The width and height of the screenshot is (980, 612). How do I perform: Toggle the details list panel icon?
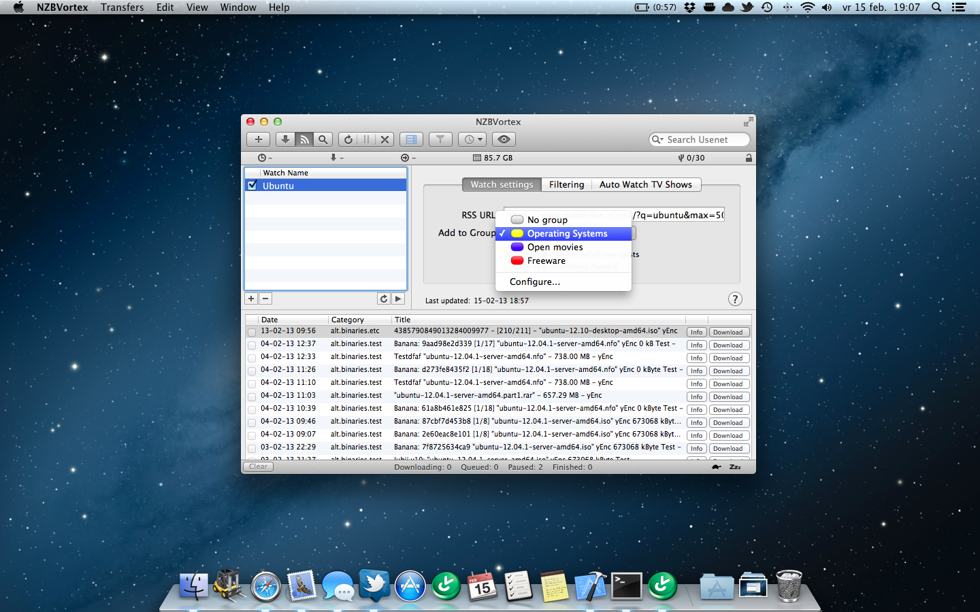pyautogui.click(x=411, y=139)
